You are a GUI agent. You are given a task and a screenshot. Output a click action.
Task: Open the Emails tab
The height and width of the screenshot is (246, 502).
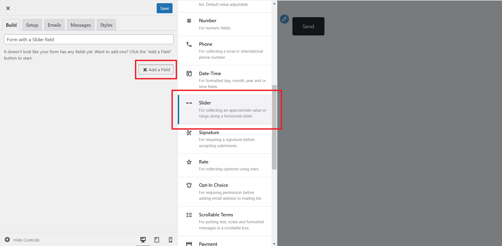coord(54,25)
